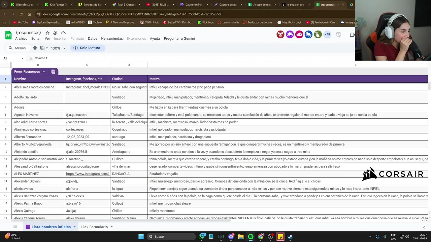Star the (respuestas) spreadsheet
The image size is (431, 242).
pyautogui.click(x=47, y=33)
